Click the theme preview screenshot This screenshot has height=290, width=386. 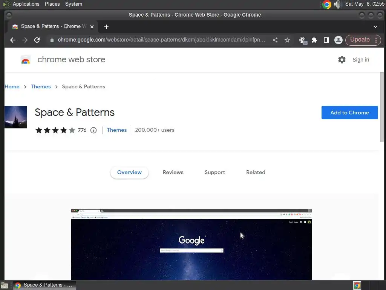pyautogui.click(x=191, y=244)
